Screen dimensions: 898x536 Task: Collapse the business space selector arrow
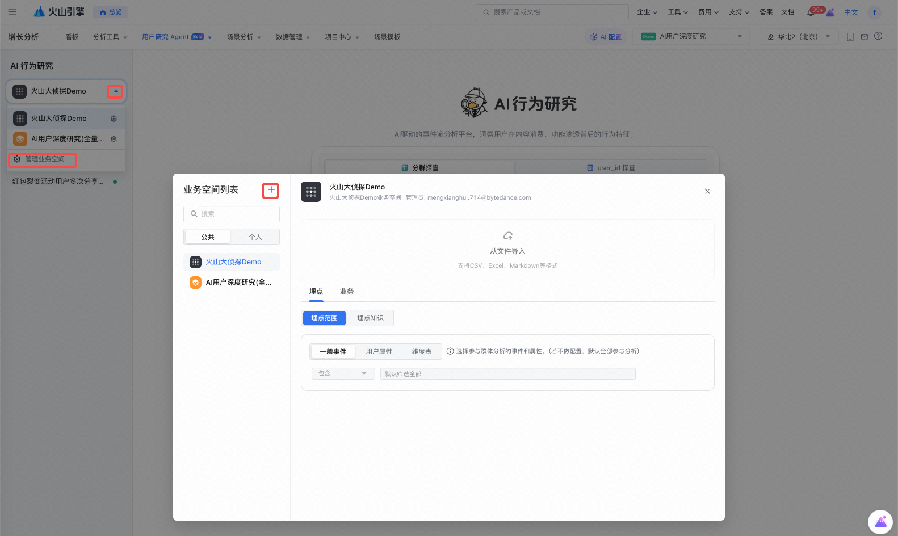115,91
